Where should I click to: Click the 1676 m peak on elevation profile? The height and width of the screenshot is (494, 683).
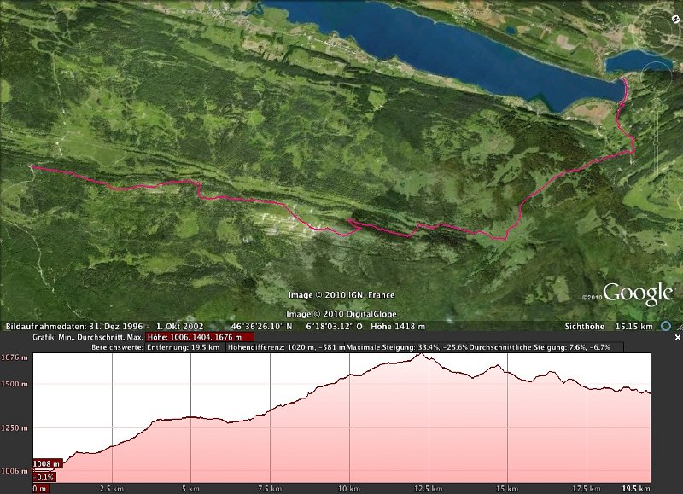pyautogui.click(x=421, y=355)
